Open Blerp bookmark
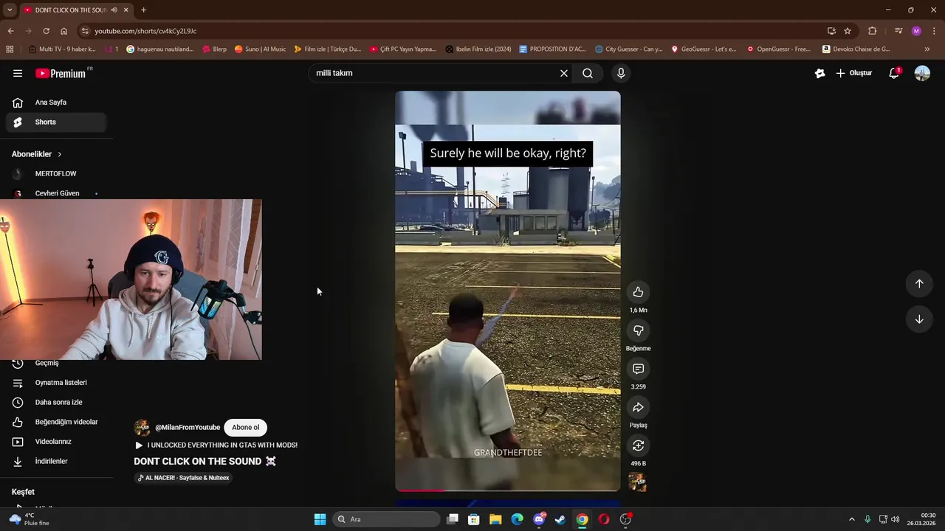 click(x=214, y=49)
